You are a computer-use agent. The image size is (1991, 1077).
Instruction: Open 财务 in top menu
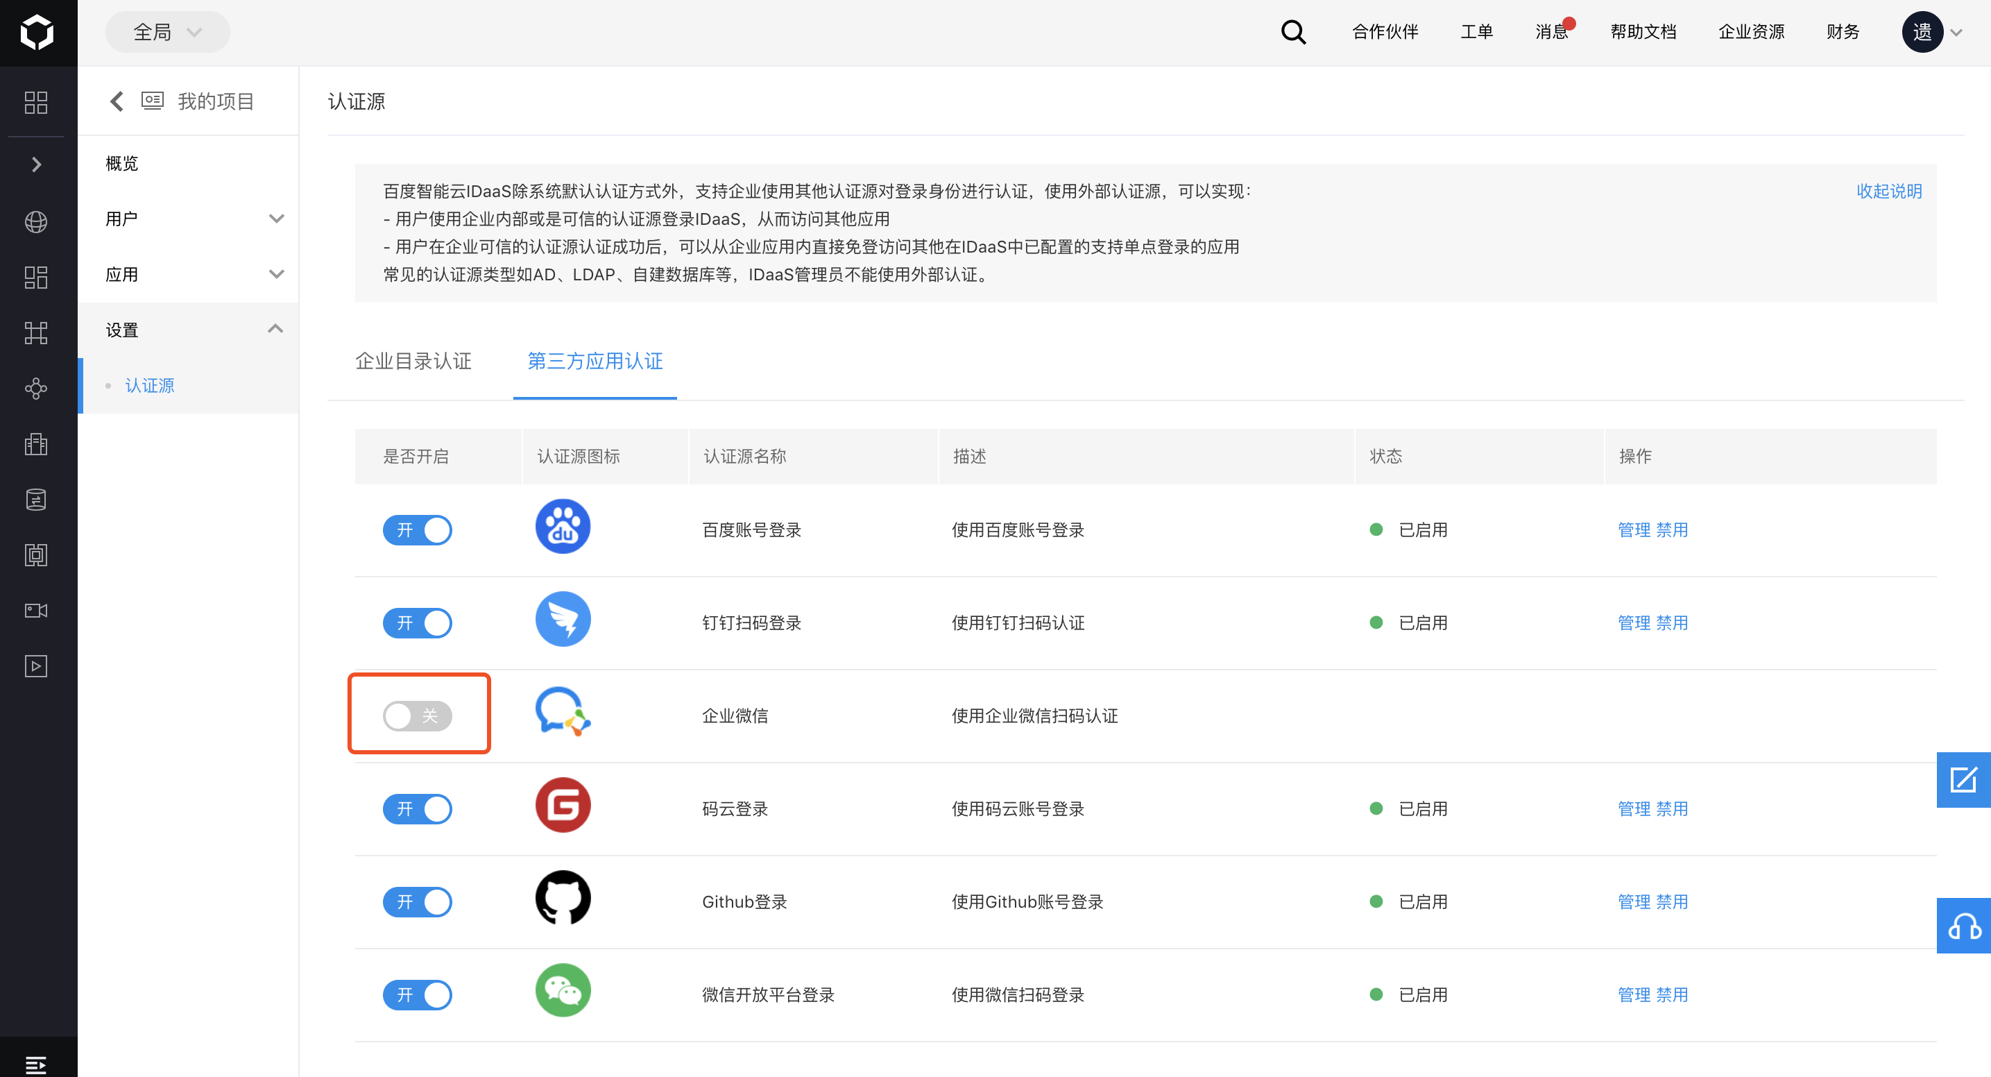tap(1843, 32)
